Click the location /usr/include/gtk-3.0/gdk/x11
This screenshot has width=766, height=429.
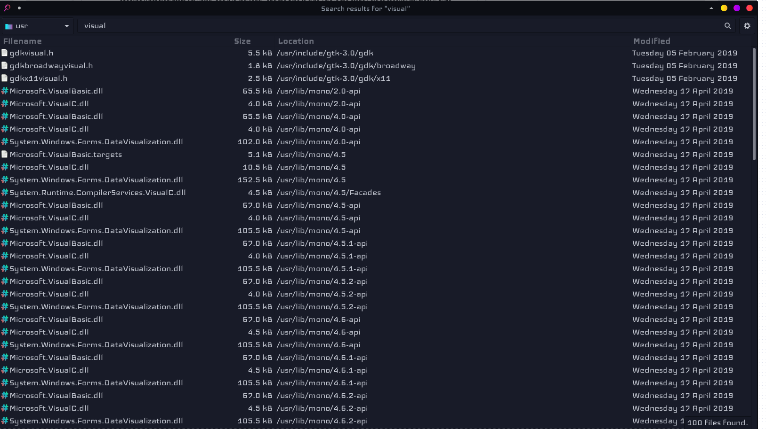coord(333,78)
